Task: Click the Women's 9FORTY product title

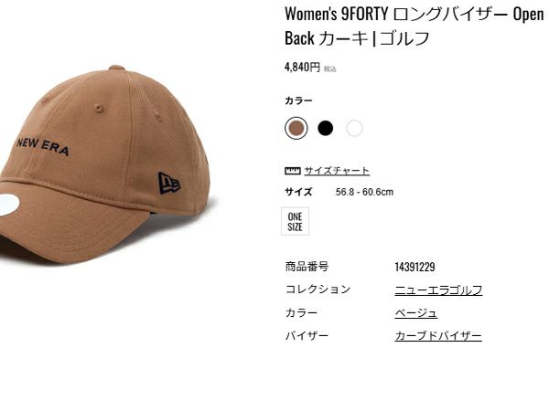Action: point(414,26)
